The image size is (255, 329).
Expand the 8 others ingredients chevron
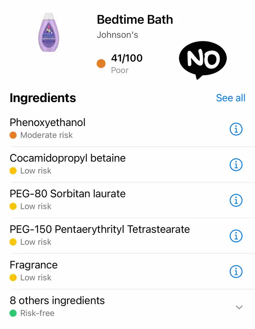click(239, 307)
